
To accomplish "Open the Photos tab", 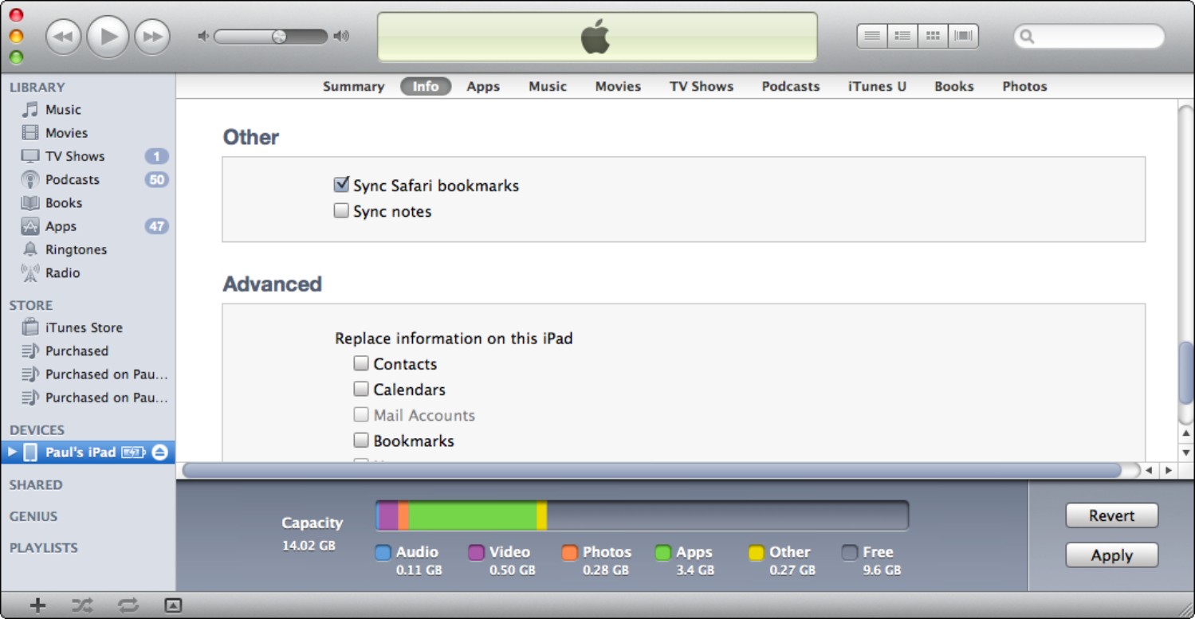I will click(x=1024, y=87).
